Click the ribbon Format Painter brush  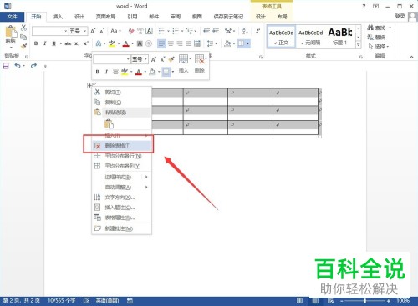[x=23, y=46]
